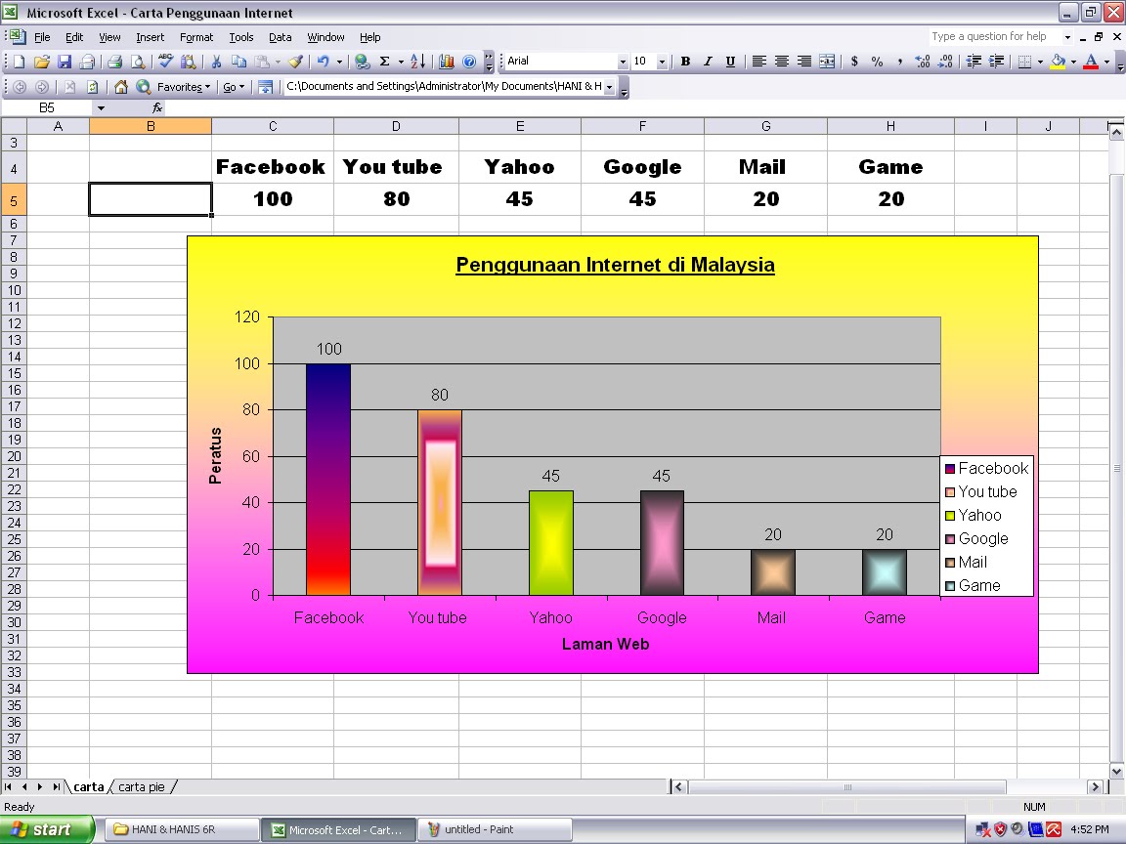Screen dimensions: 1126x844
Task: Open the Go dropdown menu
Action: (x=234, y=87)
